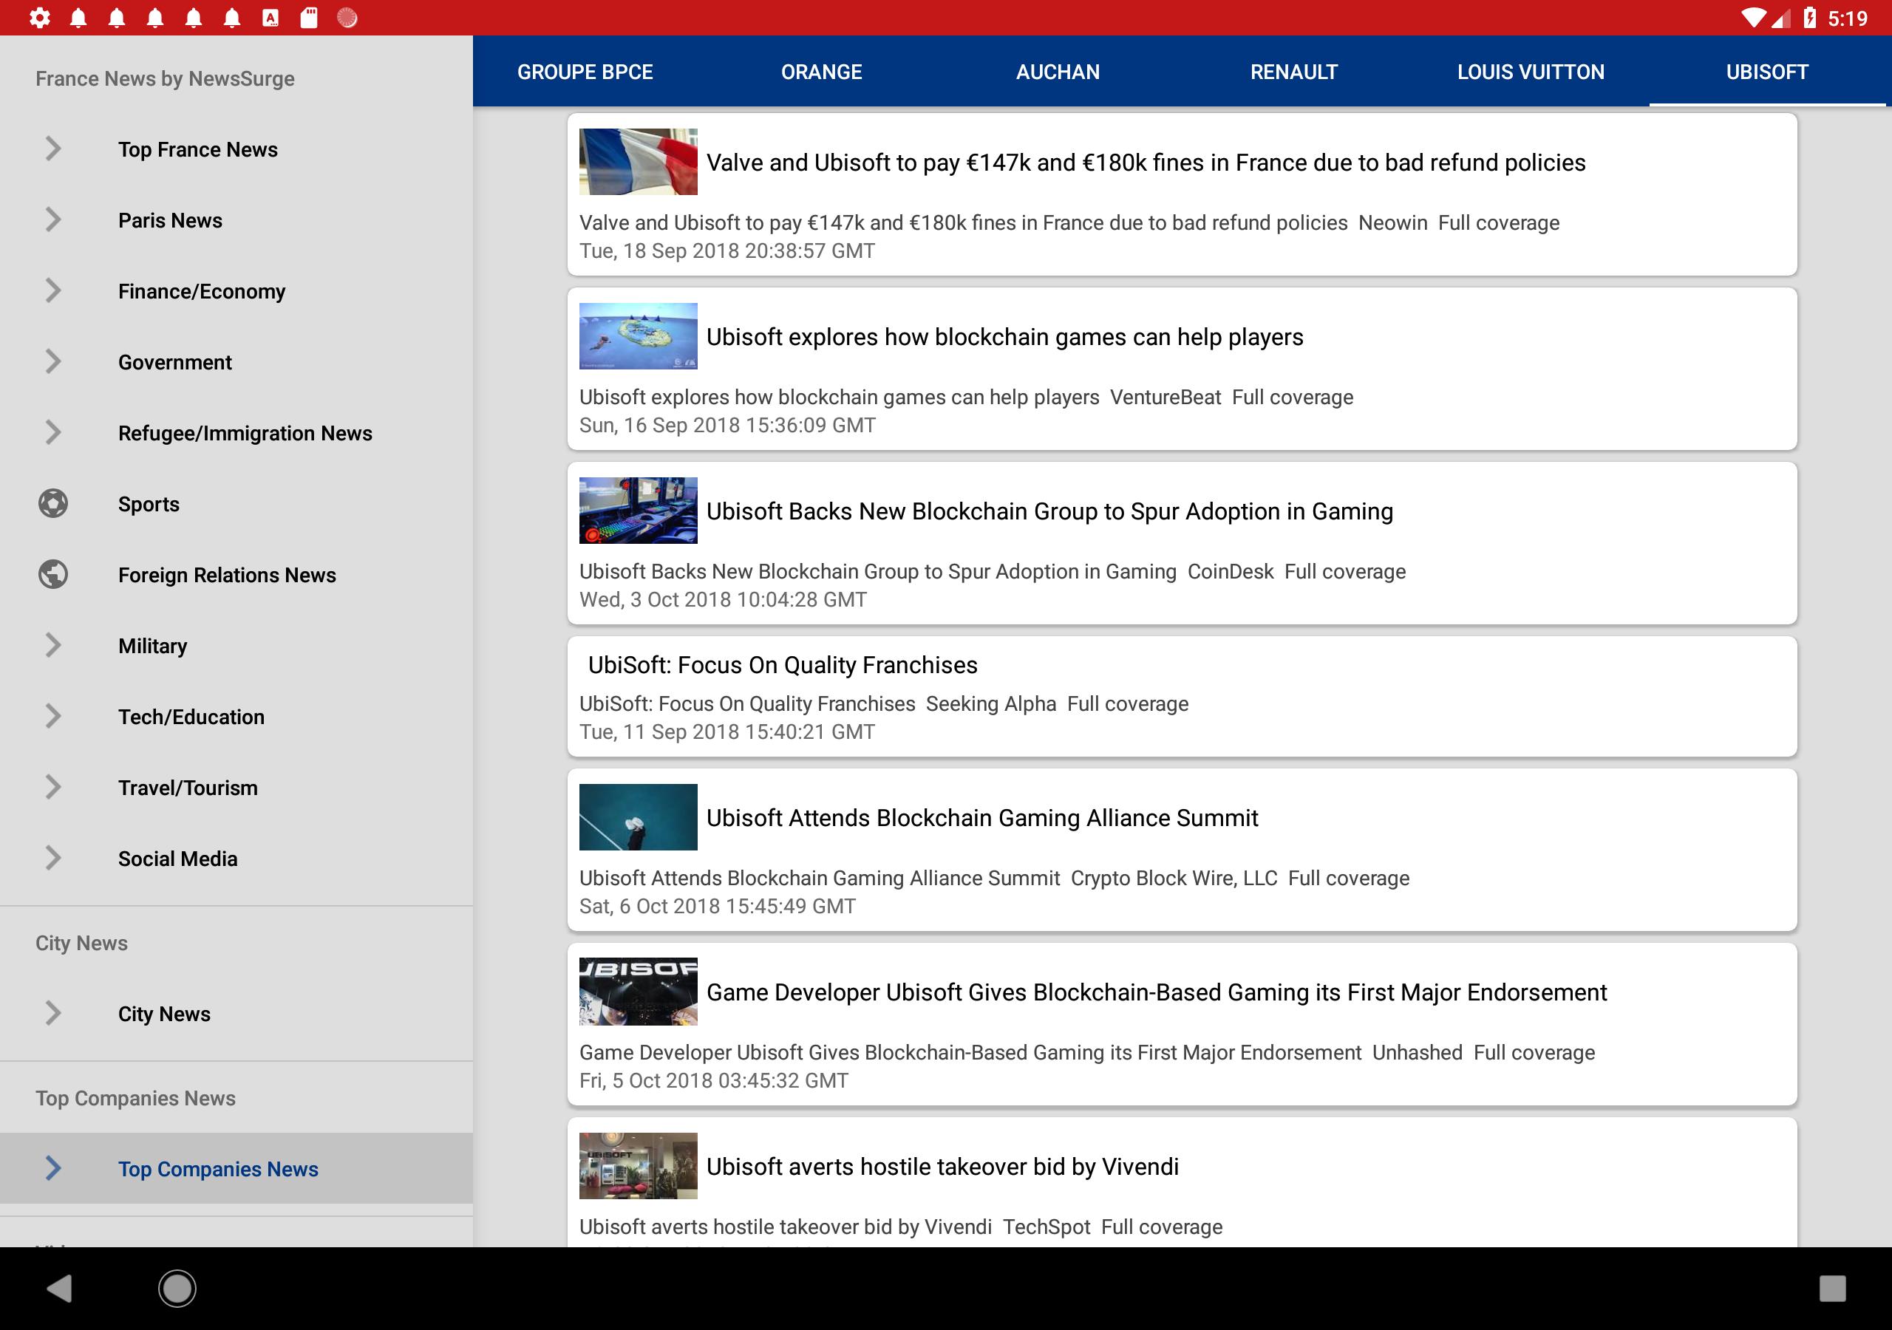Open Game Developer Ubisoft Gives Blockchain headline
This screenshot has height=1330, width=1892.
tap(1157, 992)
